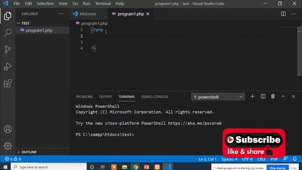Open the Explorer view in activity bar
302x170 pixels.
(x=8, y=16)
